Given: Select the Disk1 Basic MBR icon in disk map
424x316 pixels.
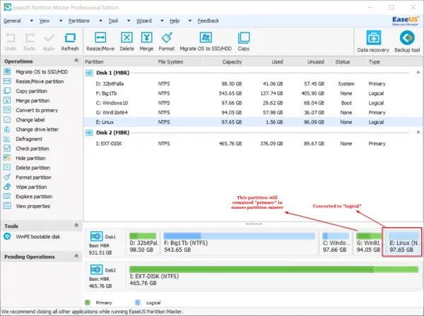Looking at the screenshot, I should coord(96,236).
